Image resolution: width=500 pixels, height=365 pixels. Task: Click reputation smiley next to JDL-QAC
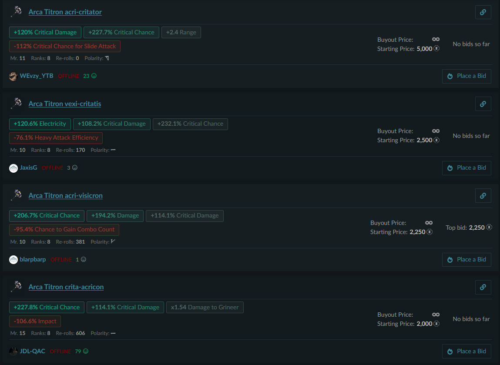click(85, 351)
